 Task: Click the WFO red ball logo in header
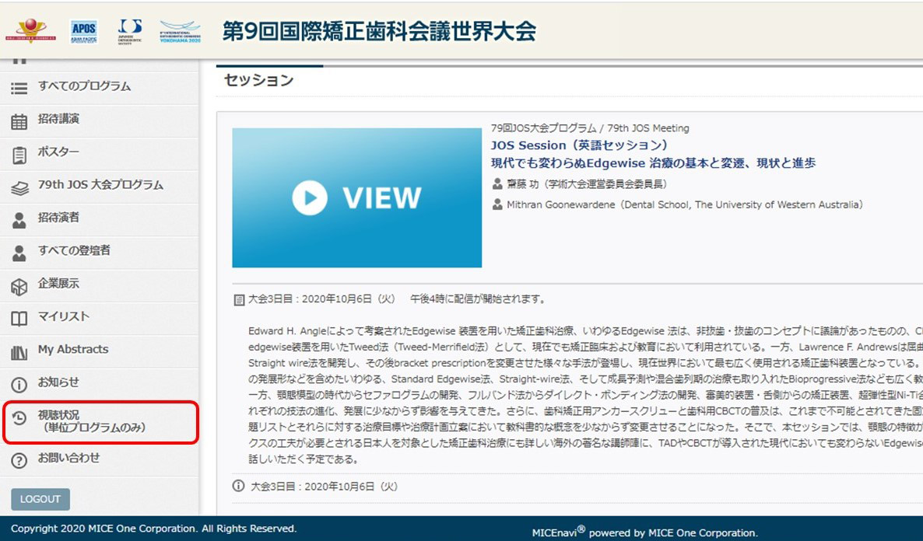(x=30, y=30)
